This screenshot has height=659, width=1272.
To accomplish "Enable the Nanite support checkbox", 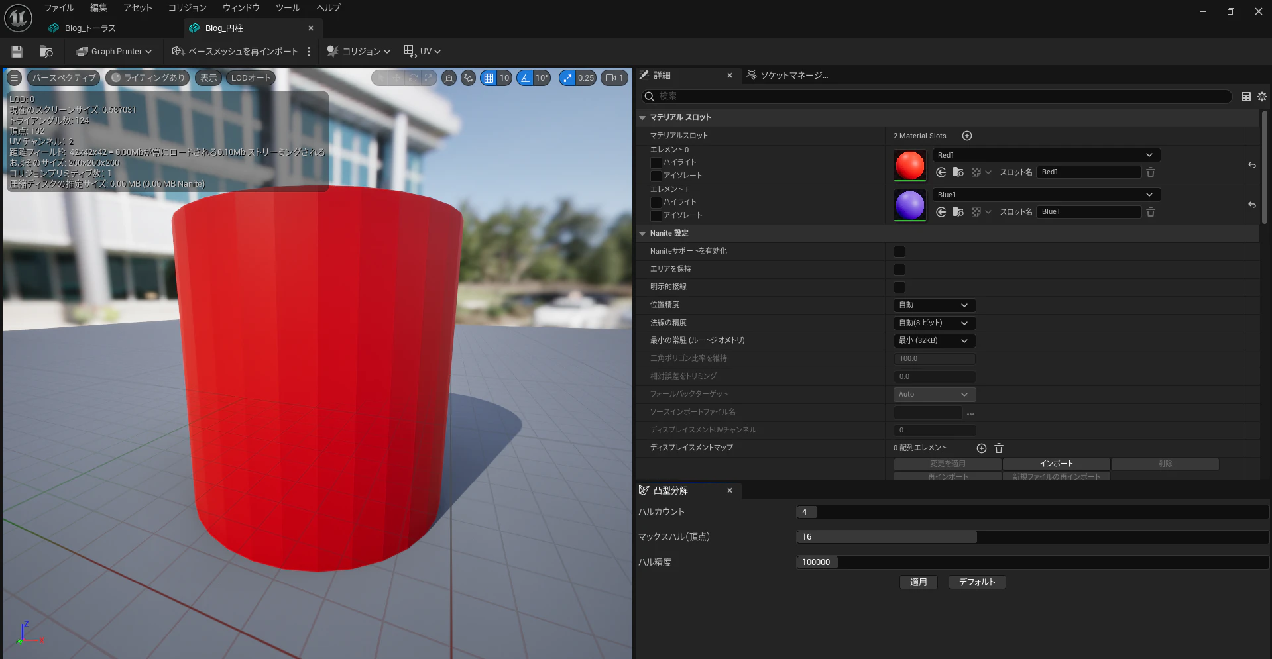I will (899, 252).
